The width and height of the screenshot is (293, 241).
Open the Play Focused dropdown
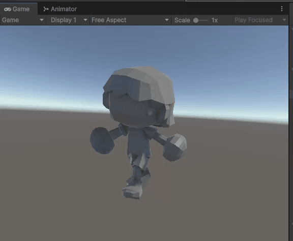pos(260,20)
